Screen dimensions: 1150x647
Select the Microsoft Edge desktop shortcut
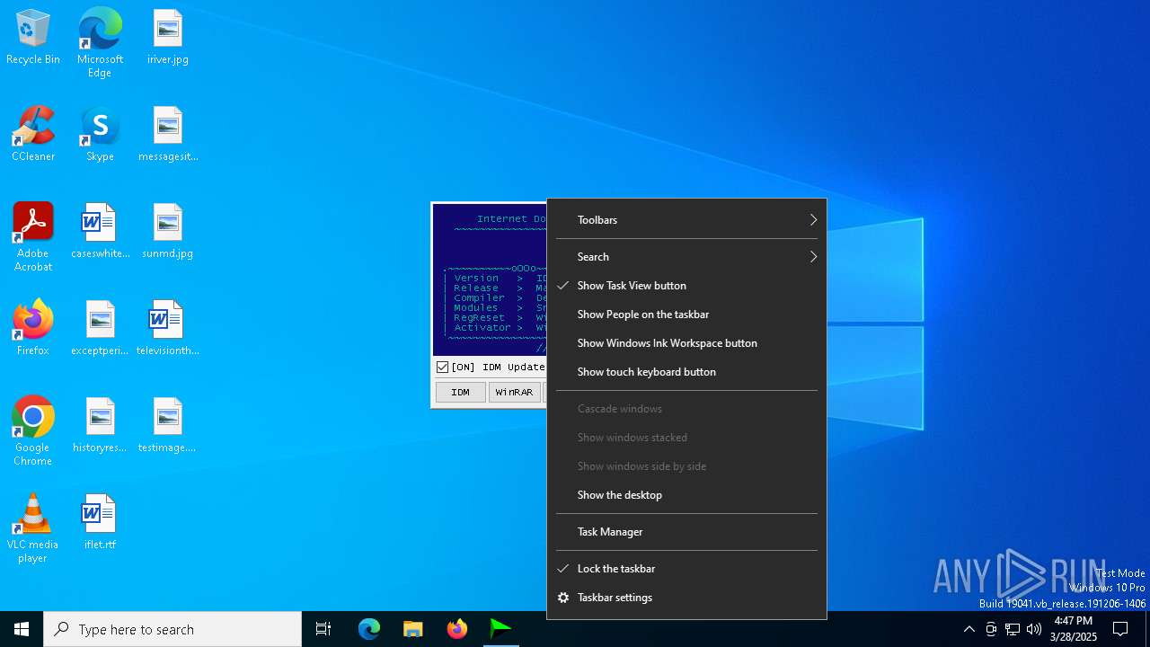tap(100, 43)
